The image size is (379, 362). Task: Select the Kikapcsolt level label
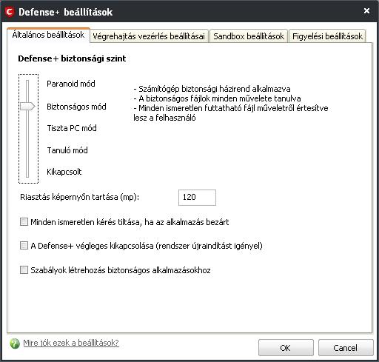pos(64,172)
